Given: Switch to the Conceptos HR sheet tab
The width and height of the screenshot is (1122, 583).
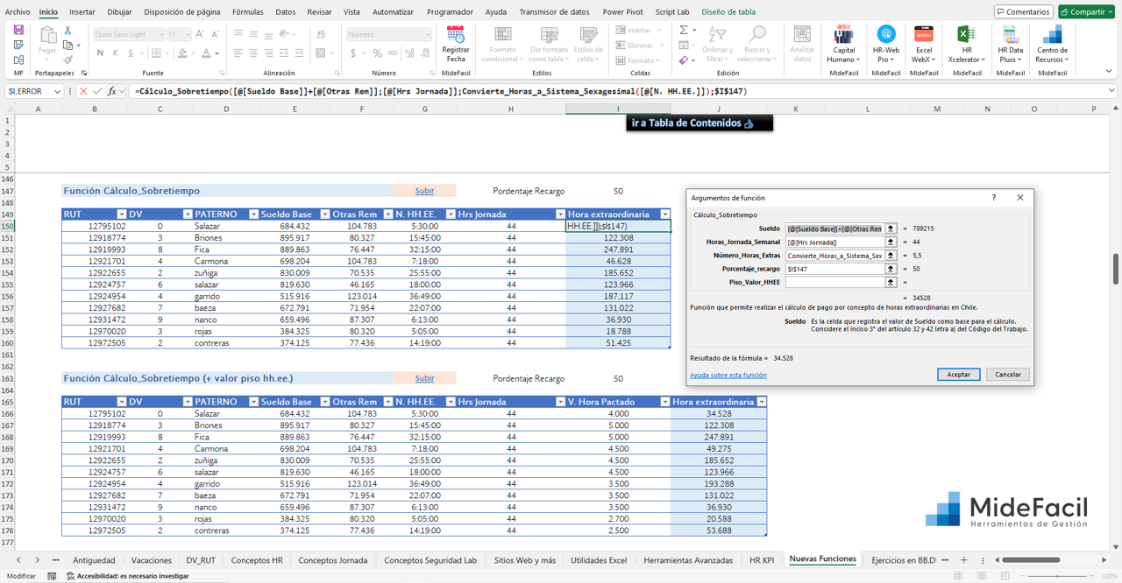Looking at the screenshot, I should pos(257,560).
